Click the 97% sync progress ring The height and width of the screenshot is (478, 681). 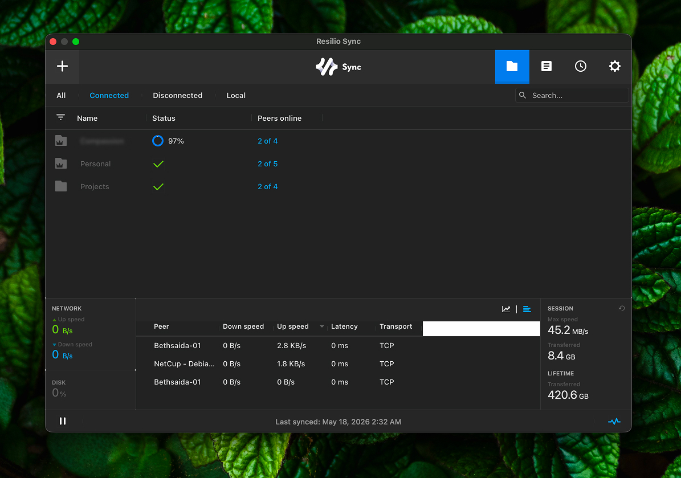pyautogui.click(x=158, y=141)
